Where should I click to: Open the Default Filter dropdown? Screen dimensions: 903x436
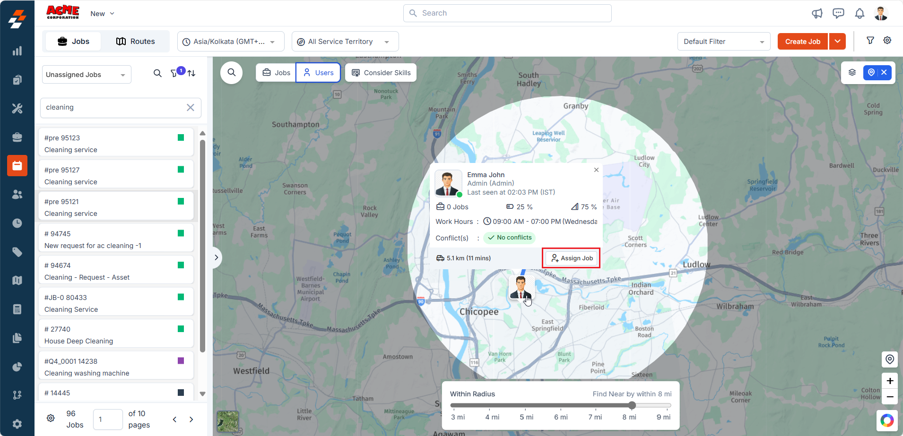coord(724,42)
